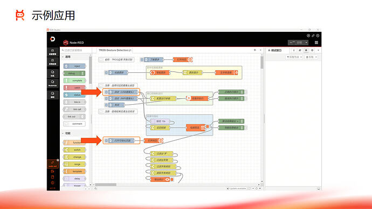This screenshot has width=372, height=209.
Task: Zoom in using the plus footer icon
Action: [260, 188]
